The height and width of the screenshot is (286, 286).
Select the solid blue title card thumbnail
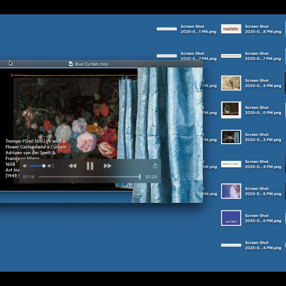[x=231, y=218]
